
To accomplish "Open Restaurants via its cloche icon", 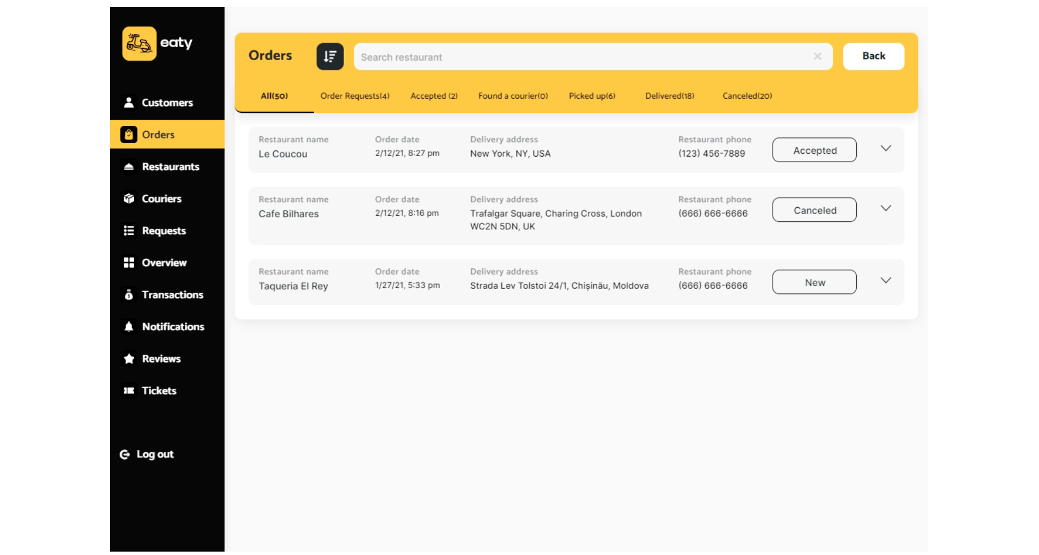I will (x=129, y=167).
